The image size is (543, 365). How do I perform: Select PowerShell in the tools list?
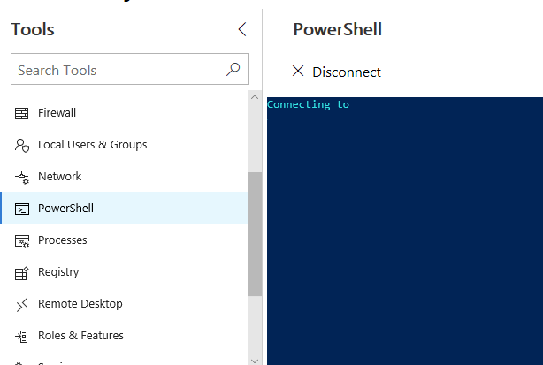pos(124,208)
